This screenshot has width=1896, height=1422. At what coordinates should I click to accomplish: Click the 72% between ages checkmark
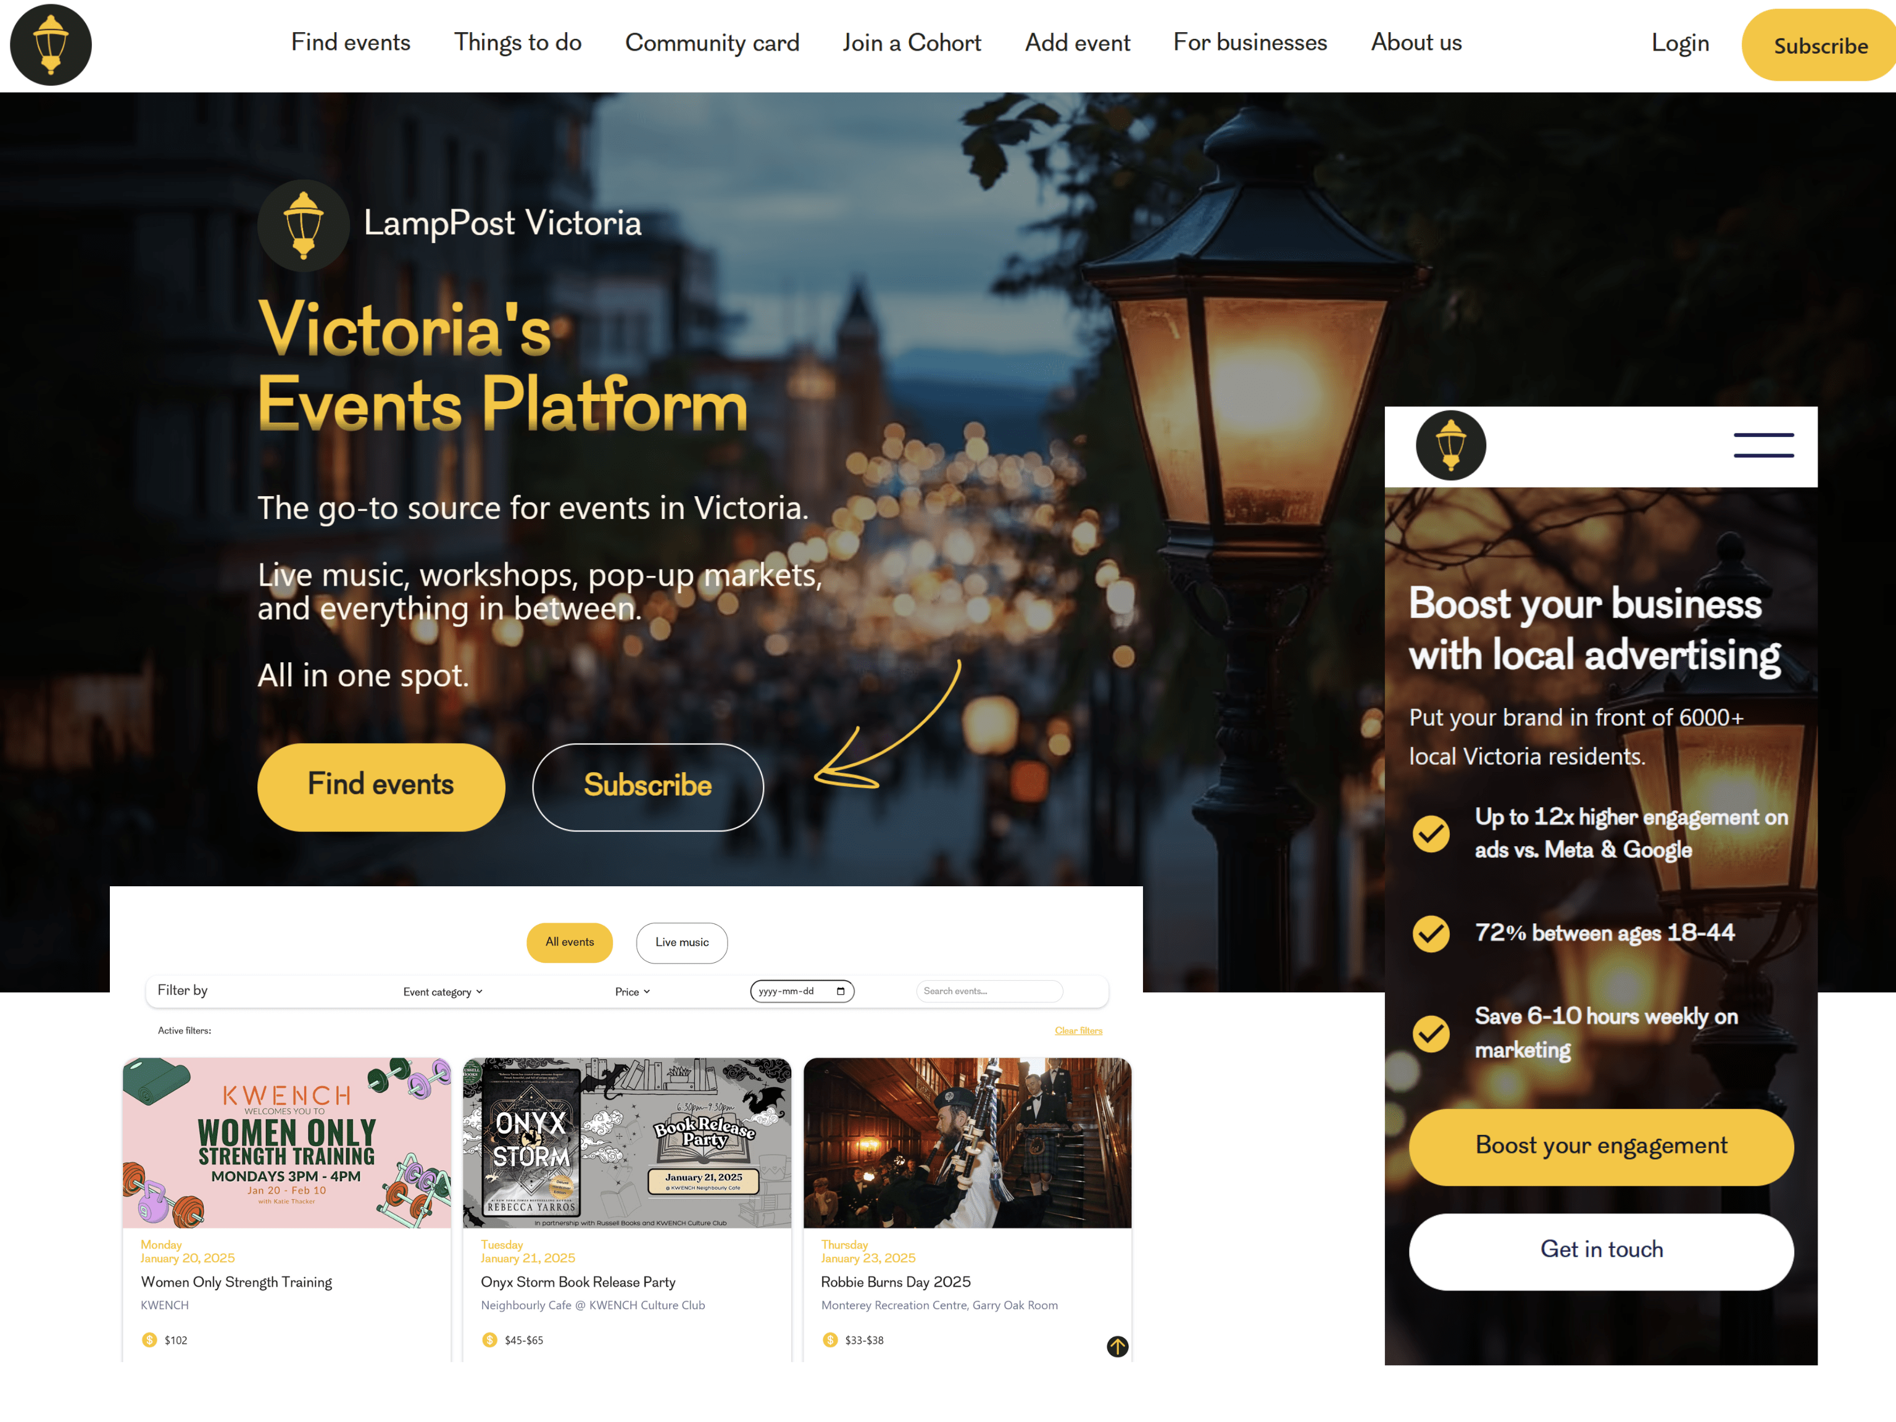point(1431,933)
